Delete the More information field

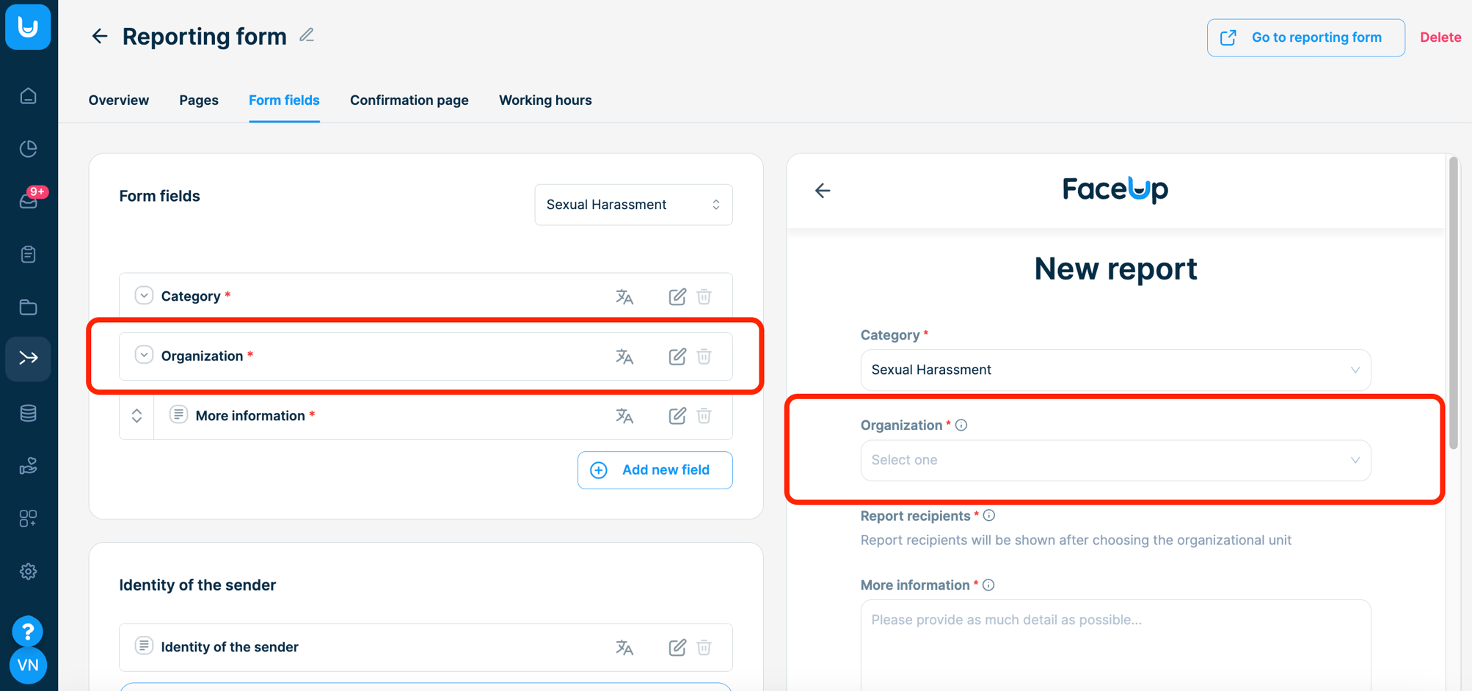pyautogui.click(x=704, y=416)
